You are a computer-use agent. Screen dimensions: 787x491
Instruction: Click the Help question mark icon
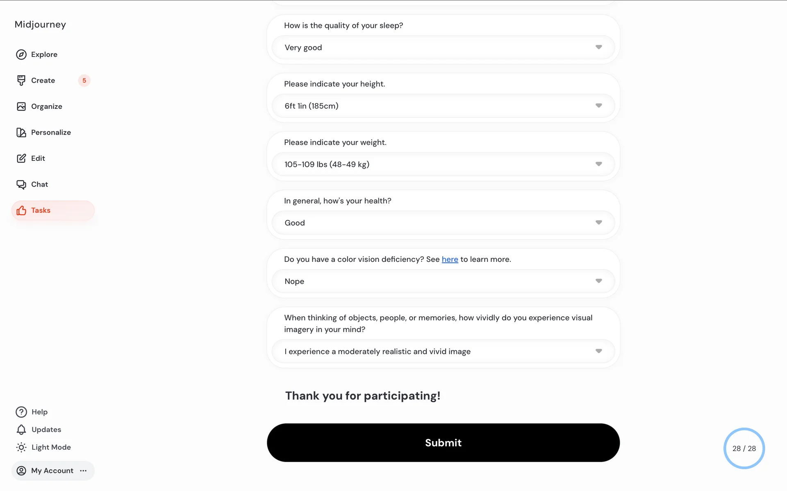pyautogui.click(x=21, y=412)
